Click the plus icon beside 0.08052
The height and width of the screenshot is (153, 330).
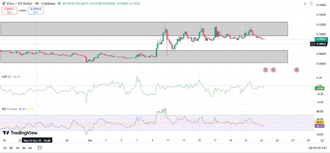tap(312, 44)
